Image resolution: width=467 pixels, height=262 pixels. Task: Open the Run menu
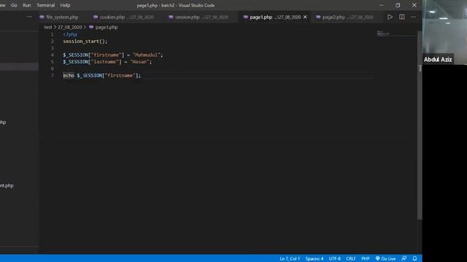tap(27, 5)
